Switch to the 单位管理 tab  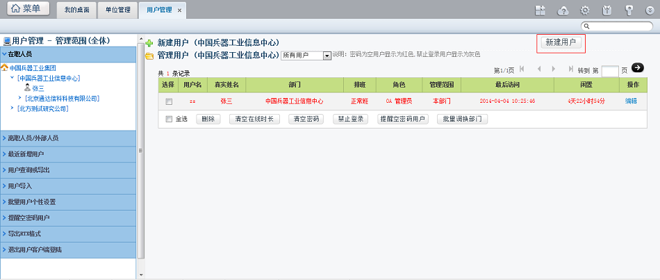[x=117, y=10]
